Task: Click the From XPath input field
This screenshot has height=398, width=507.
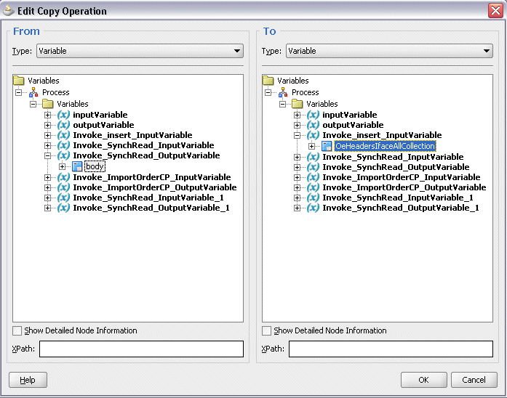Action: [141, 349]
